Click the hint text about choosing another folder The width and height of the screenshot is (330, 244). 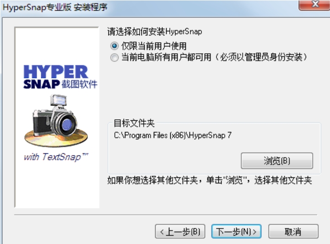click(210, 180)
